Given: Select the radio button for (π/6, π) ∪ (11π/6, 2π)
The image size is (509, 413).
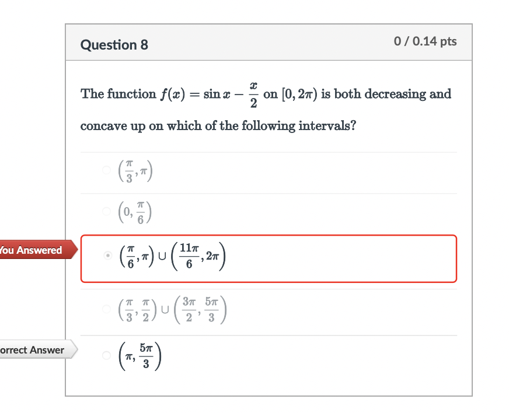Looking at the screenshot, I should (x=106, y=256).
